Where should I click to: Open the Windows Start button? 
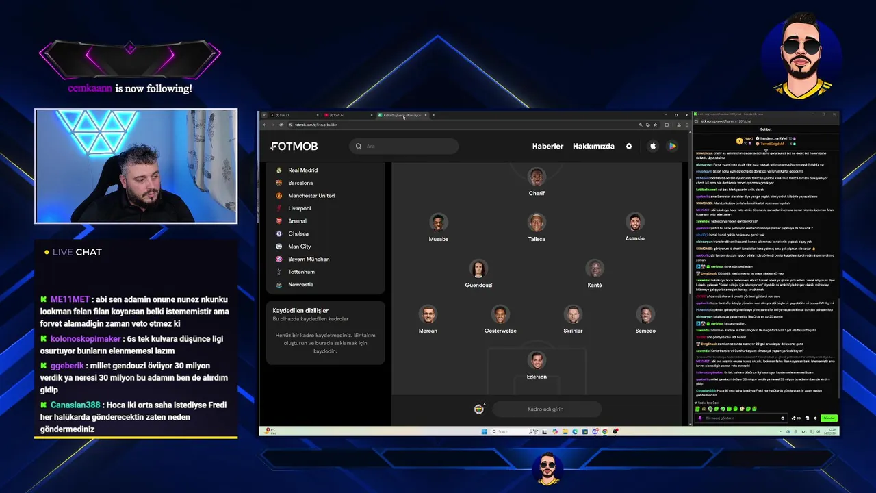485,431
